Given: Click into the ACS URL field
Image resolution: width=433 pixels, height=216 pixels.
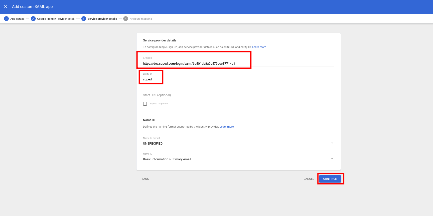Looking at the screenshot, I should (x=238, y=63).
